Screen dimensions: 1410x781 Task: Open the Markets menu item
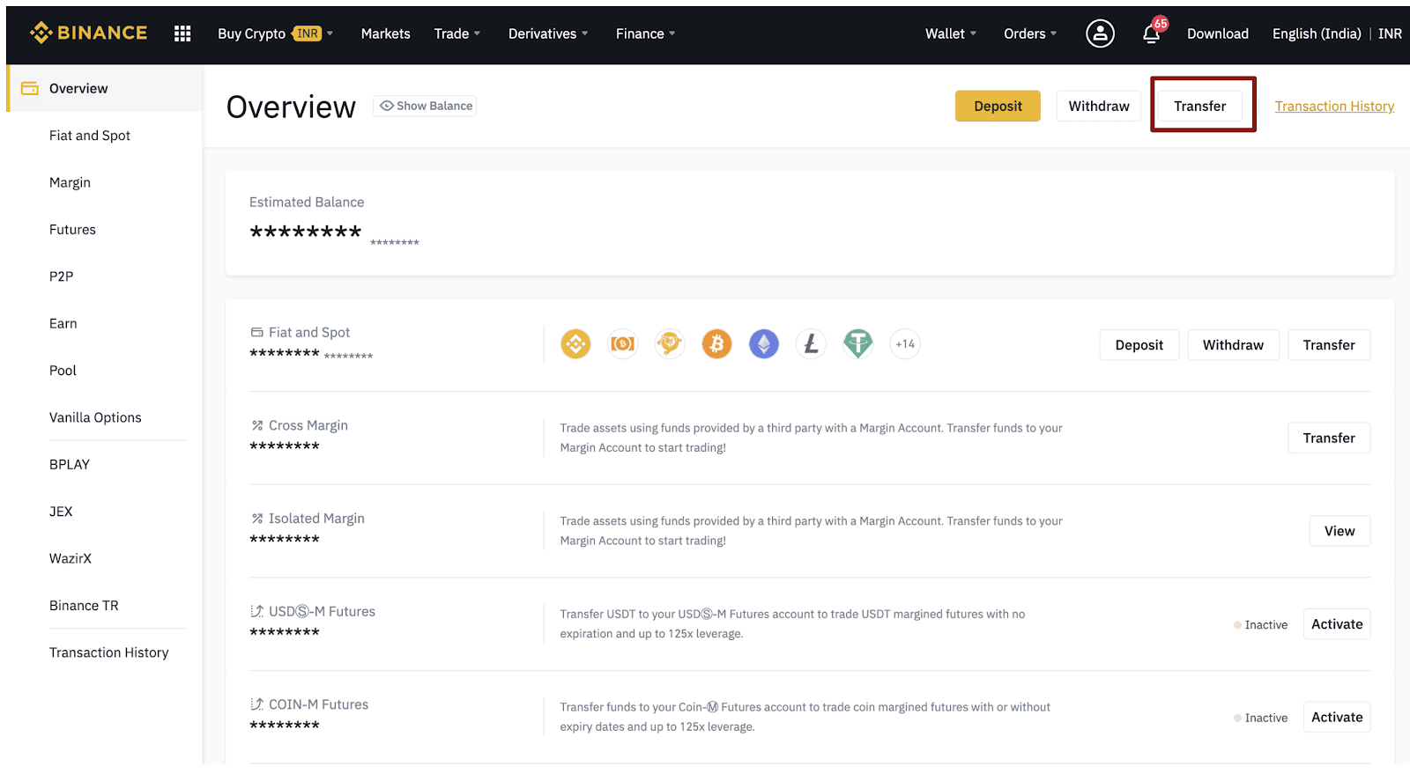(x=386, y=33)
